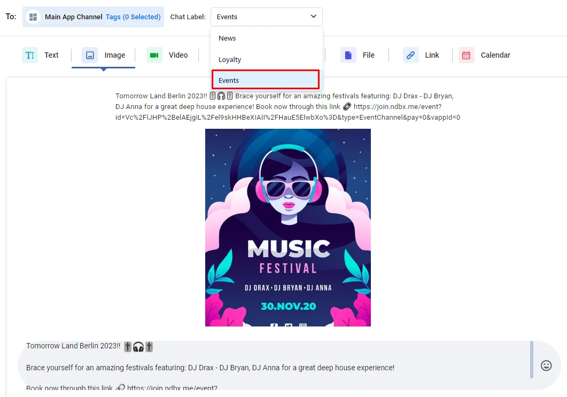Switch to the Link tab label

tap(432, 56)
